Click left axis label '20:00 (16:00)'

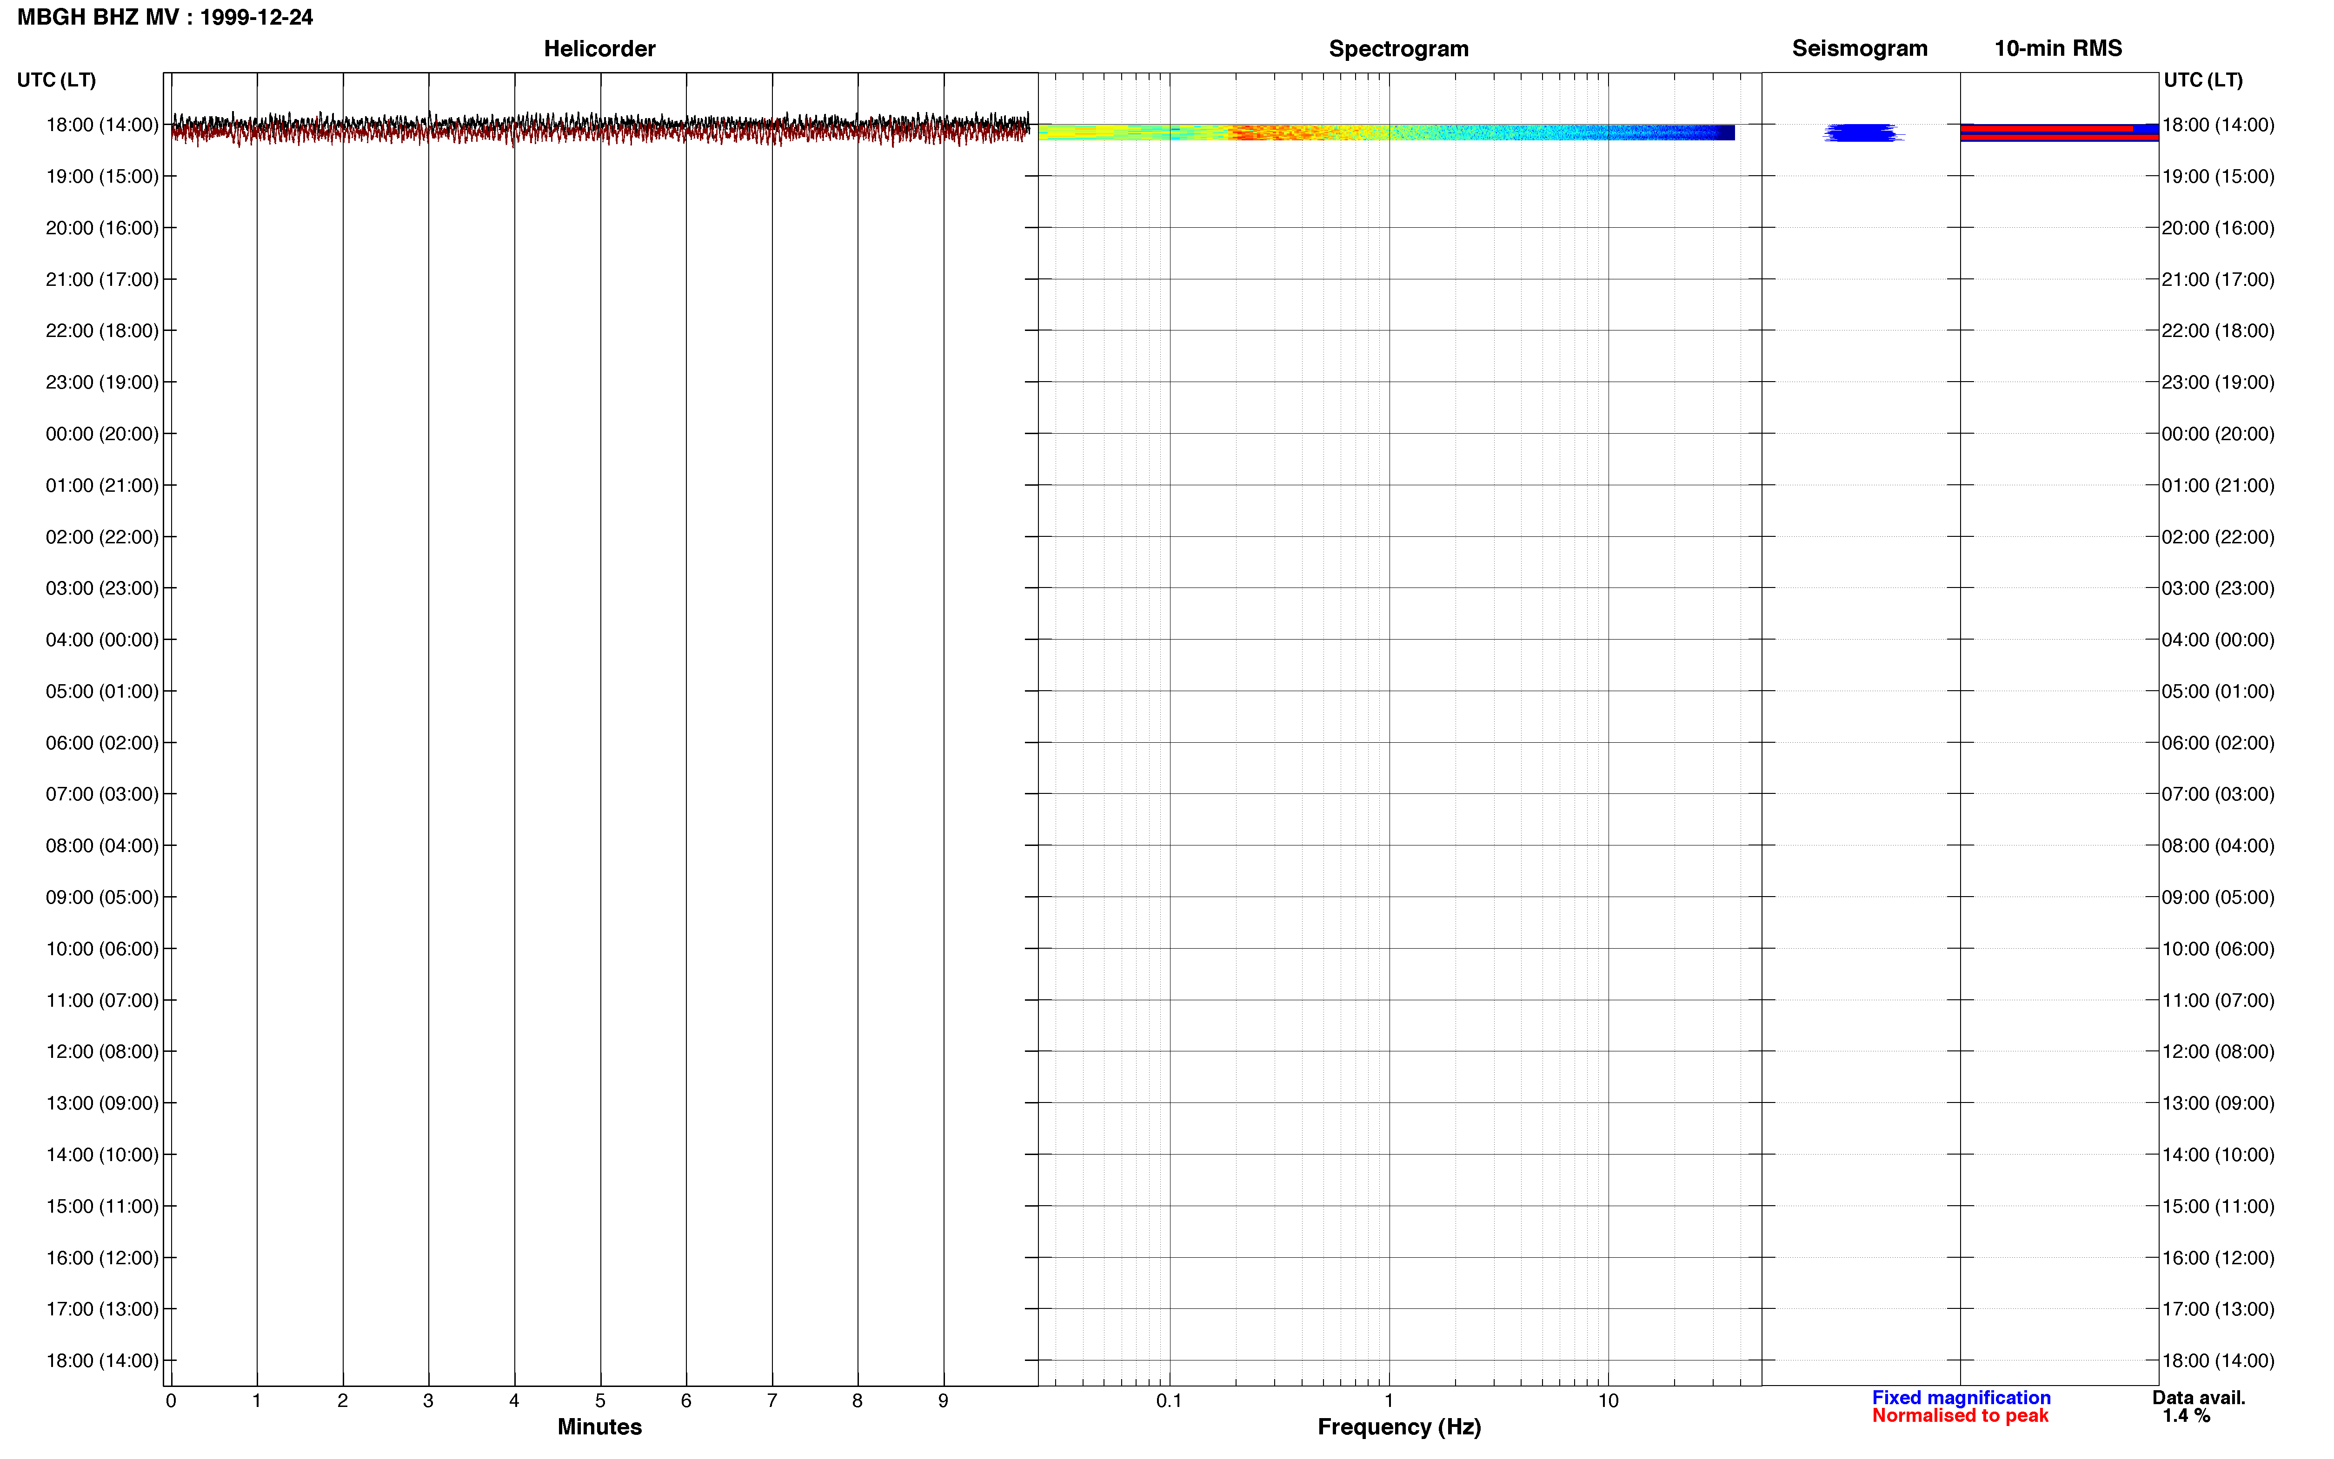tap(102, 228)
